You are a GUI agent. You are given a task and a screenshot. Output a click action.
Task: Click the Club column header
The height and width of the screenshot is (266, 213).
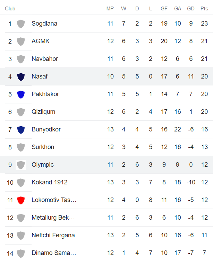[10, 9]
